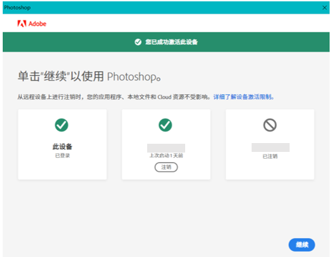Click the redacted device name on the 已注销 card

click(271, 147)
